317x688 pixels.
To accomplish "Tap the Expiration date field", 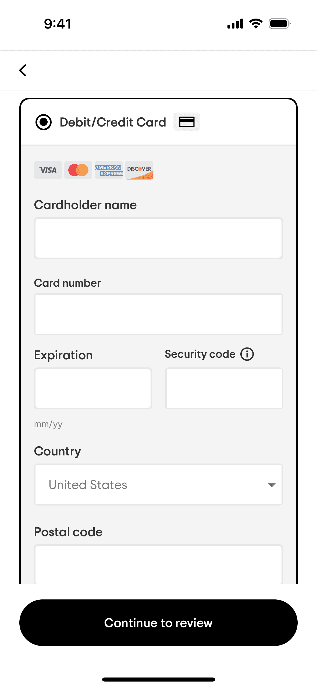I will (x=93, y=388).
